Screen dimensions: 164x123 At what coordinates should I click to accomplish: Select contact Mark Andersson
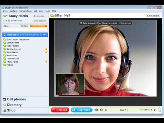coord(14,49)
